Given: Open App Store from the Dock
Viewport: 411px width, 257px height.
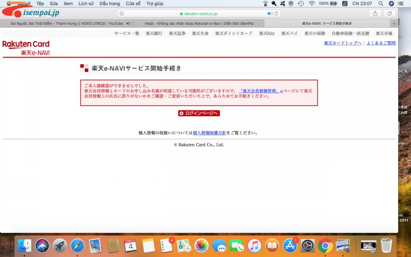Looking at the screenshot, I should tap(290, 246).
